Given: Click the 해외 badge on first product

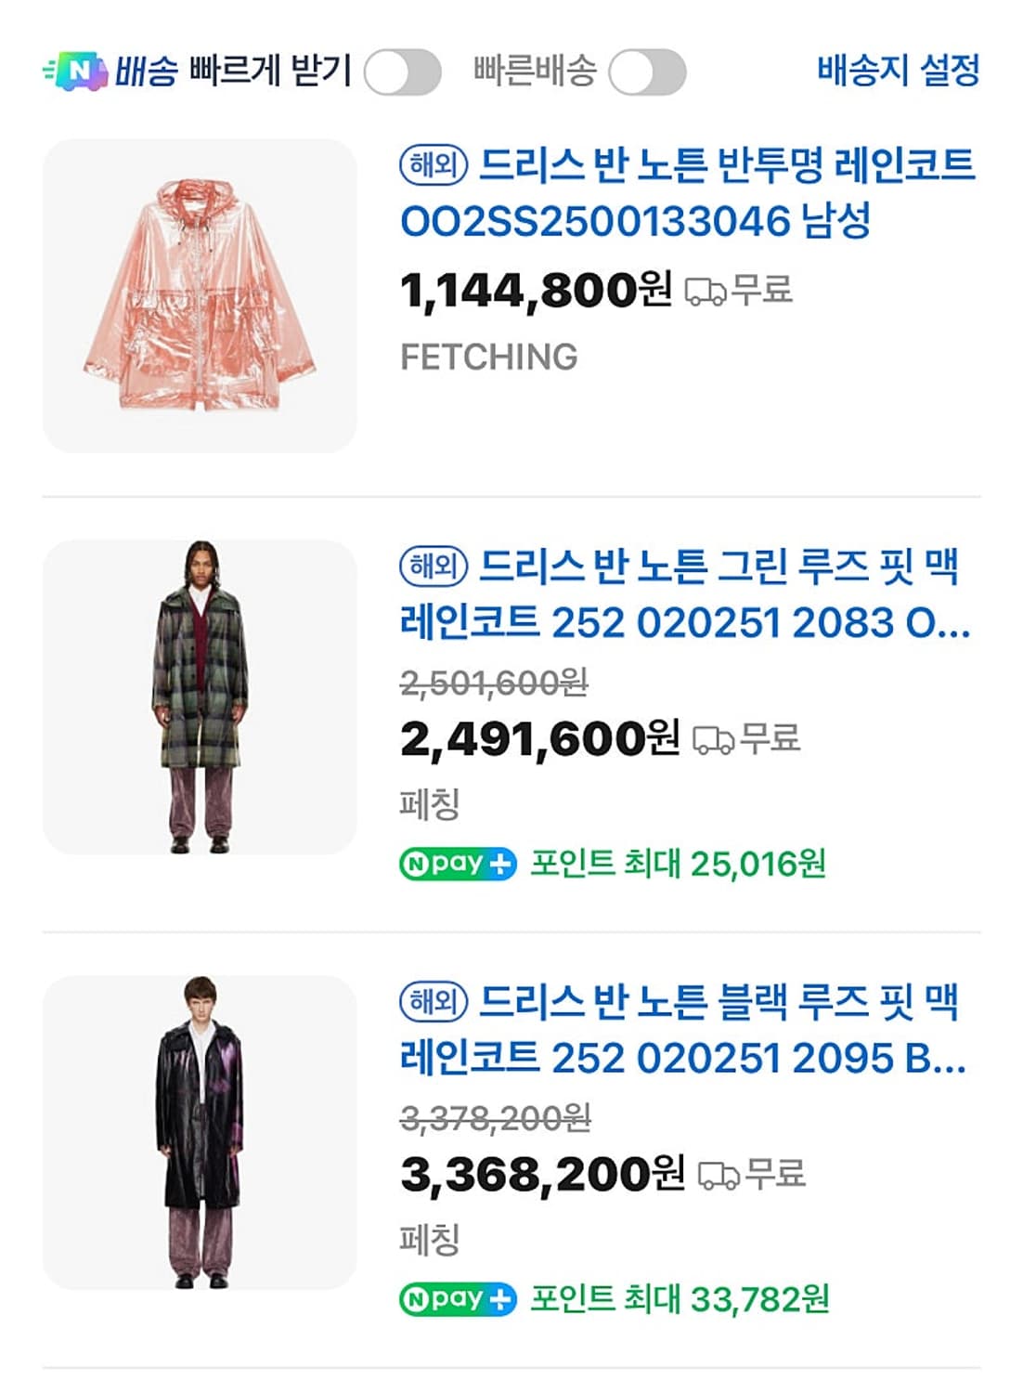Looking at the screenshot, I should point(434,165).
